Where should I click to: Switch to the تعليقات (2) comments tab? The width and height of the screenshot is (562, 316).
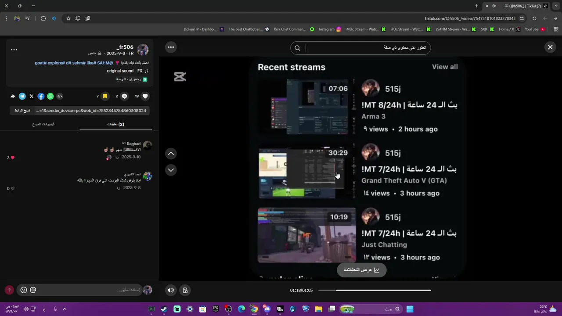115,124
